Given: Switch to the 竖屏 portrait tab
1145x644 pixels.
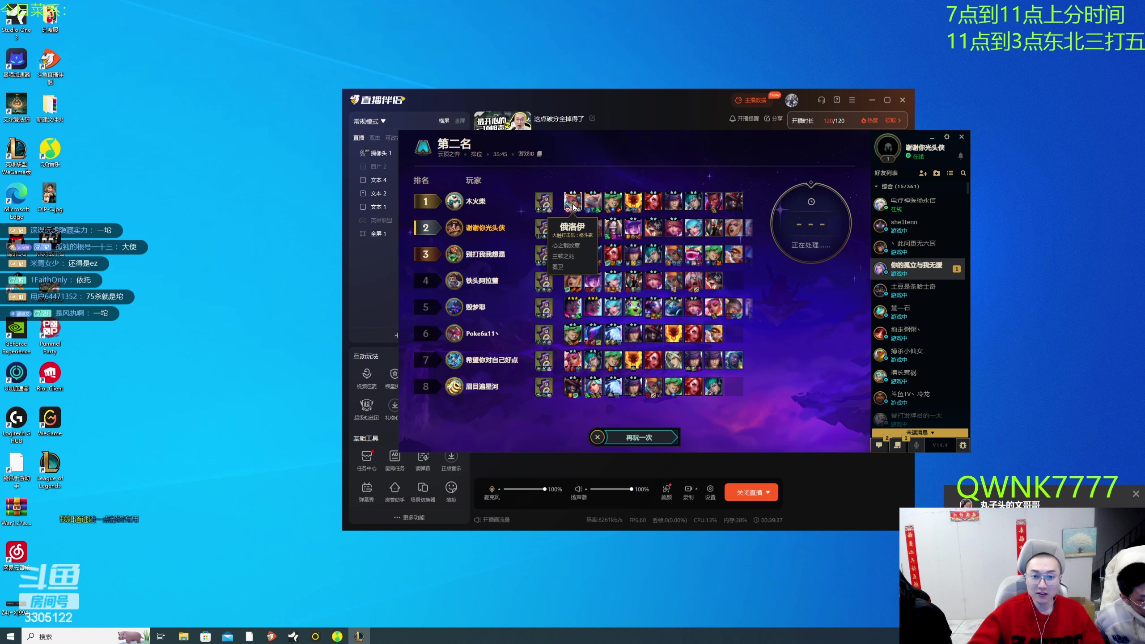Looking at the screenshot, I should click(460, 121).
